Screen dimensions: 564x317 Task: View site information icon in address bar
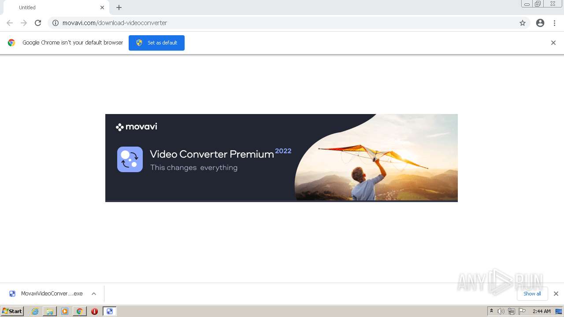[x=56, y=23]
